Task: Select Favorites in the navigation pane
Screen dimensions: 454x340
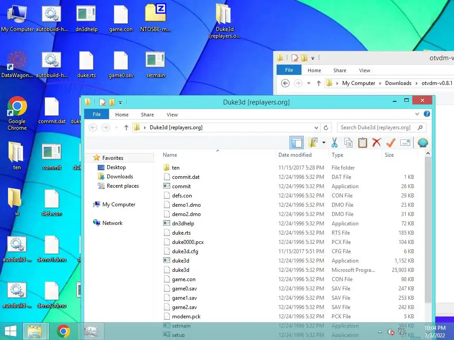Action: tap(113, 158)
